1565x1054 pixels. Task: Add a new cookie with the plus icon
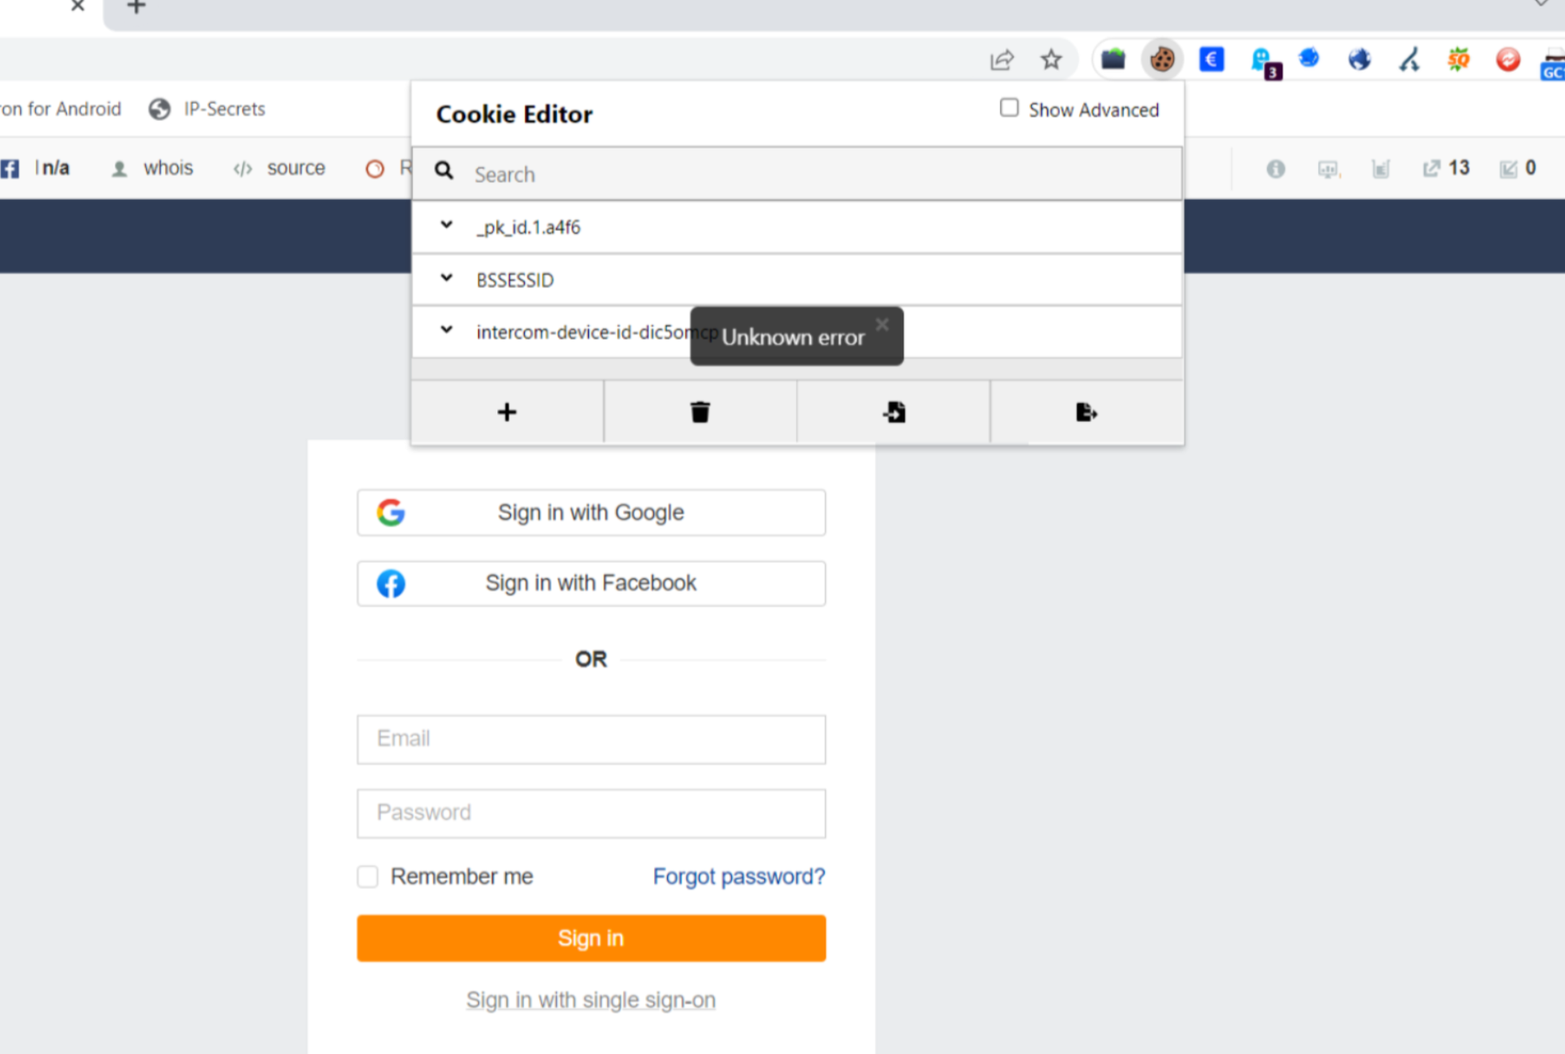[506, 412]
